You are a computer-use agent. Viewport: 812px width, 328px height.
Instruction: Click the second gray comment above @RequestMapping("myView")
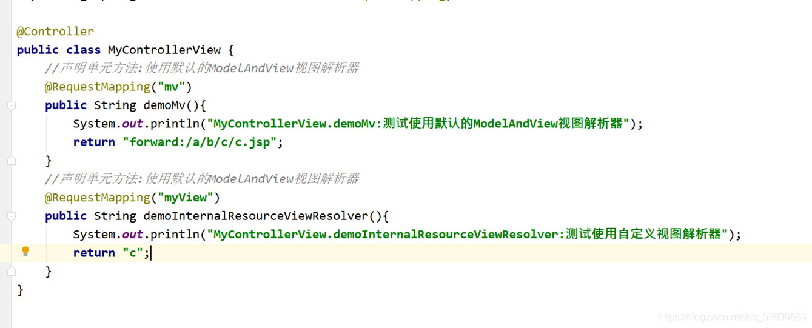pos(202,179)
